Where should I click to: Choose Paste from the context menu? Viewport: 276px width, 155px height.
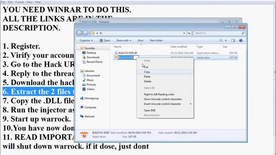pyautogui.click(x=165, y=77)
